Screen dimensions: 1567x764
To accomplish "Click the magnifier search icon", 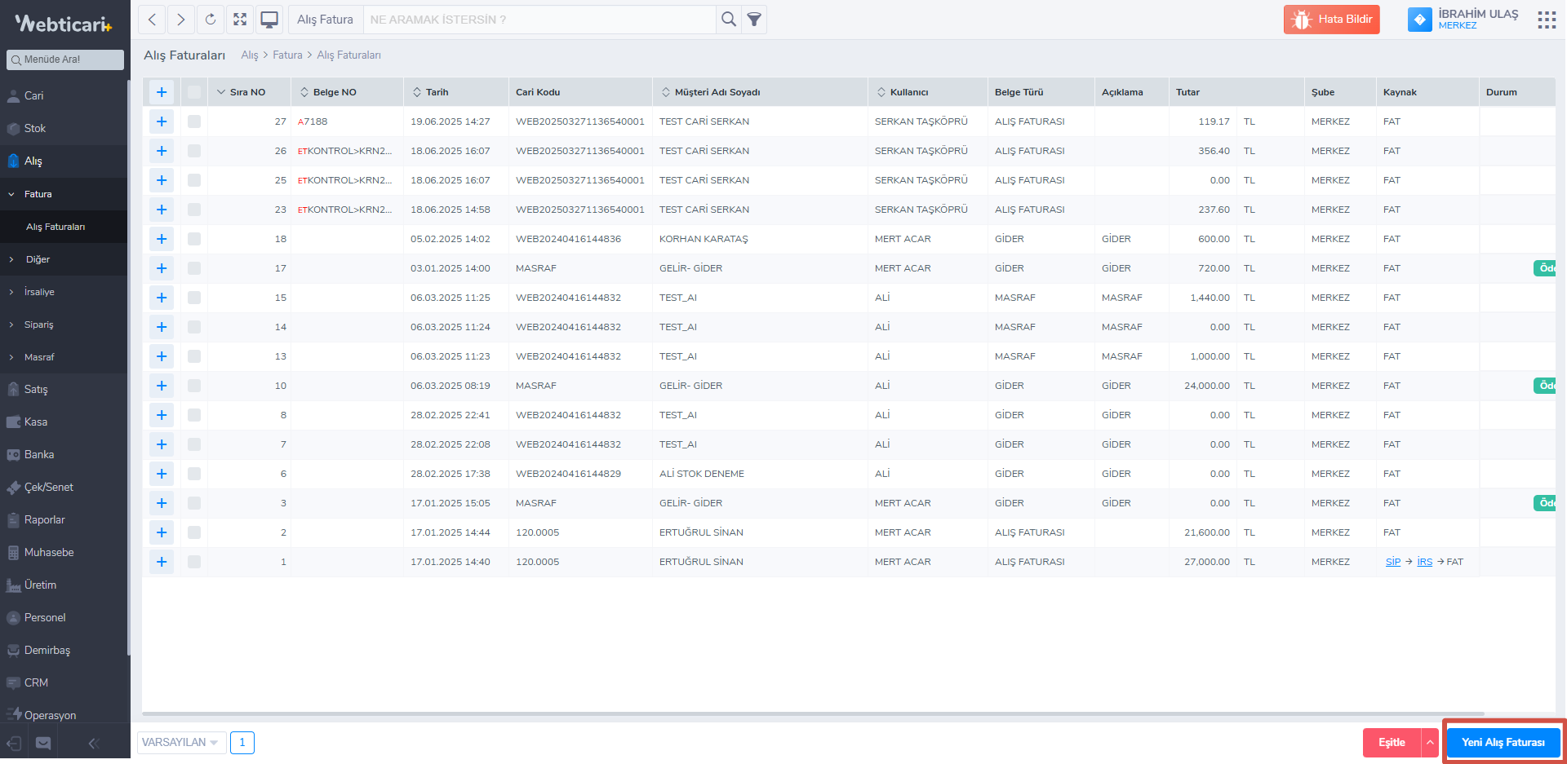I will (729, 20).
